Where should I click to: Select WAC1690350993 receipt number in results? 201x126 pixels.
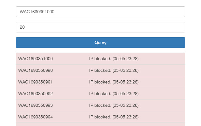[x=35, y=105]
